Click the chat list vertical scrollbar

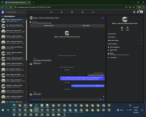click(x=27, y=40)
